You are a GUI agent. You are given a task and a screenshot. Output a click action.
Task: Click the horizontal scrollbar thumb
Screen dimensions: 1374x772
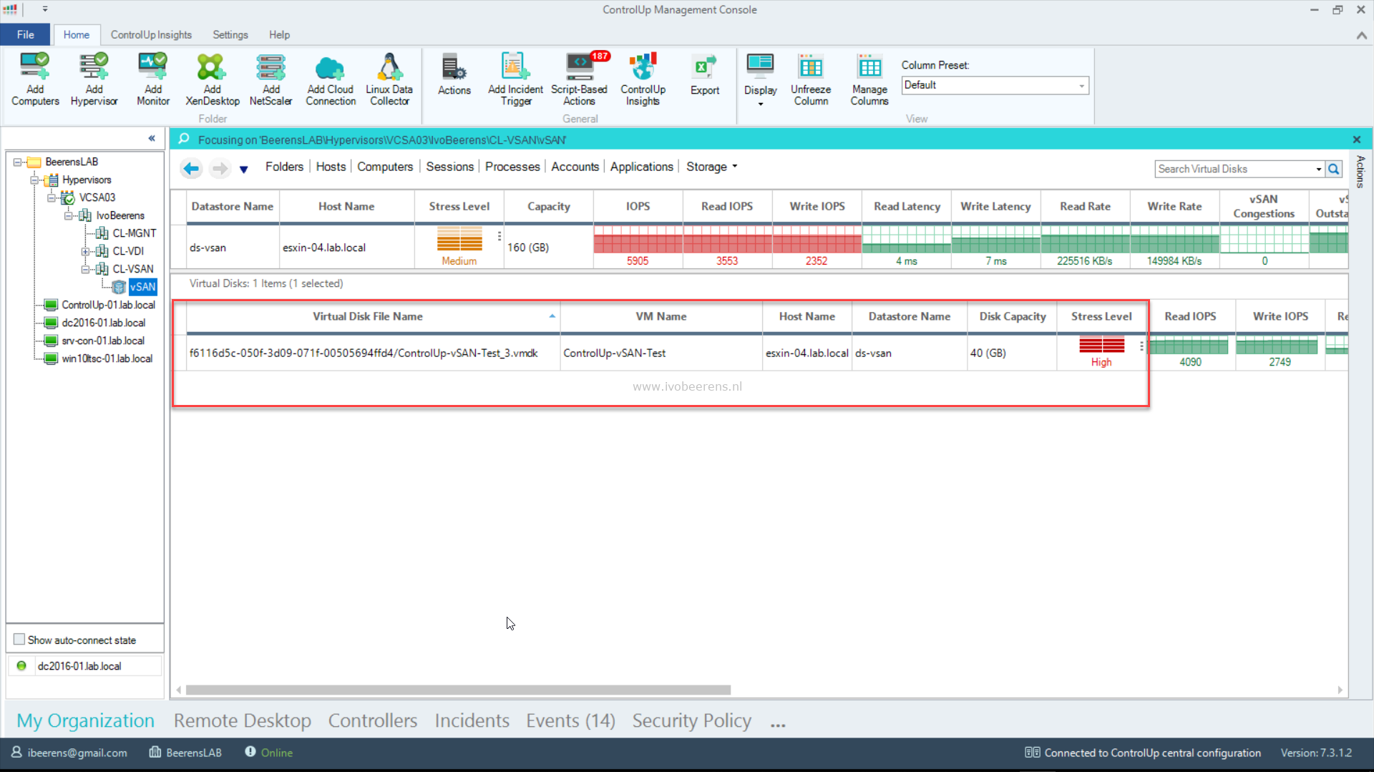point(458,690)
